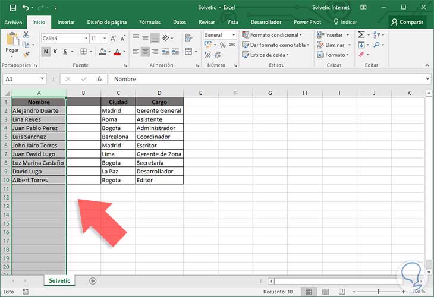Add a new sheet with the plus button
Viewport: 434px width, 297px height.
[93, 281]
